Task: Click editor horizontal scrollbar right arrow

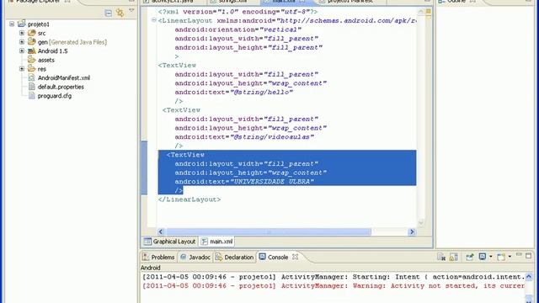Action: 412,232
